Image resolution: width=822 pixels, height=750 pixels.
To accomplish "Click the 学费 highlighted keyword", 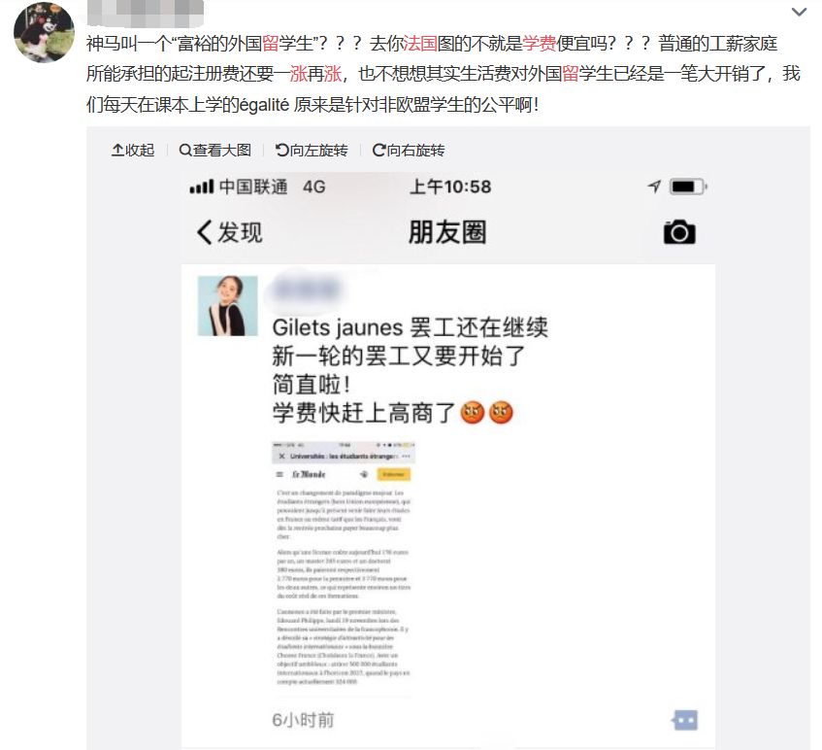I will pos(539,44).
